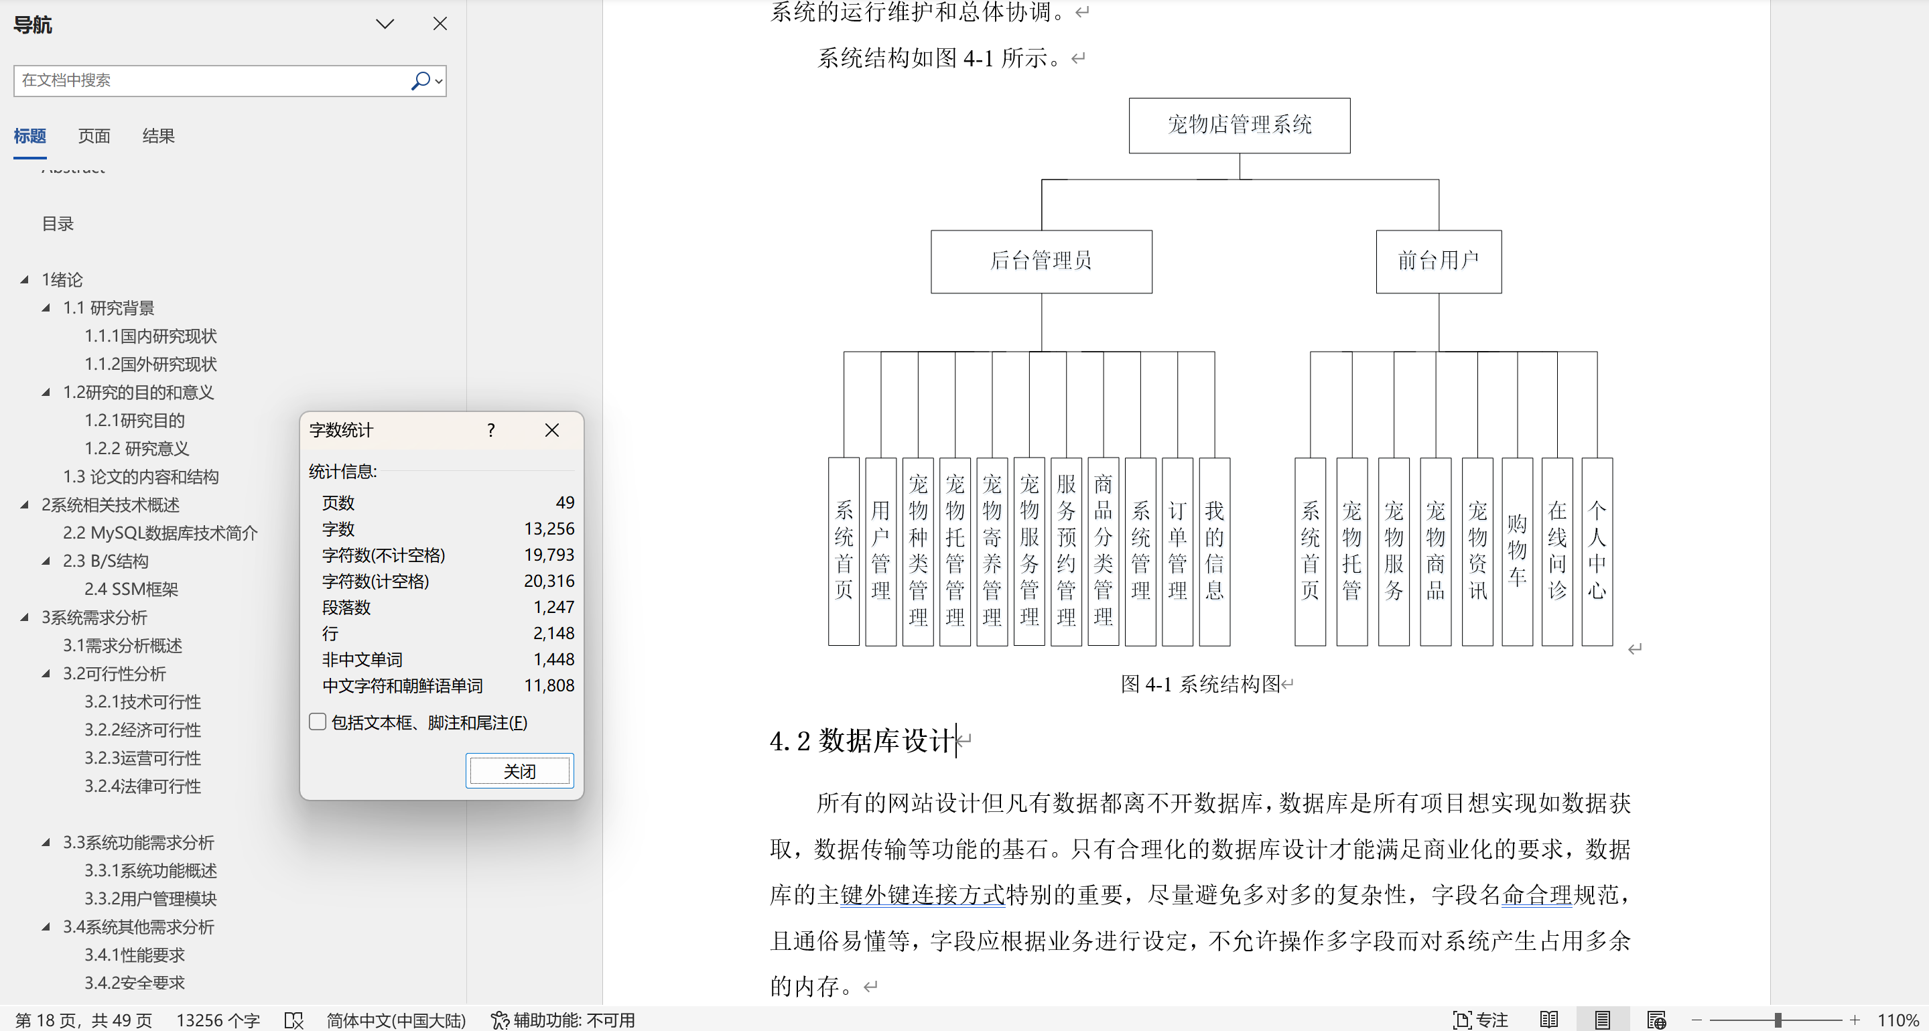The height and width of the screenshot is (1031, 1929).
Task: Go to heading 1.3 论文的内容和结构
Action: point(141,476)
